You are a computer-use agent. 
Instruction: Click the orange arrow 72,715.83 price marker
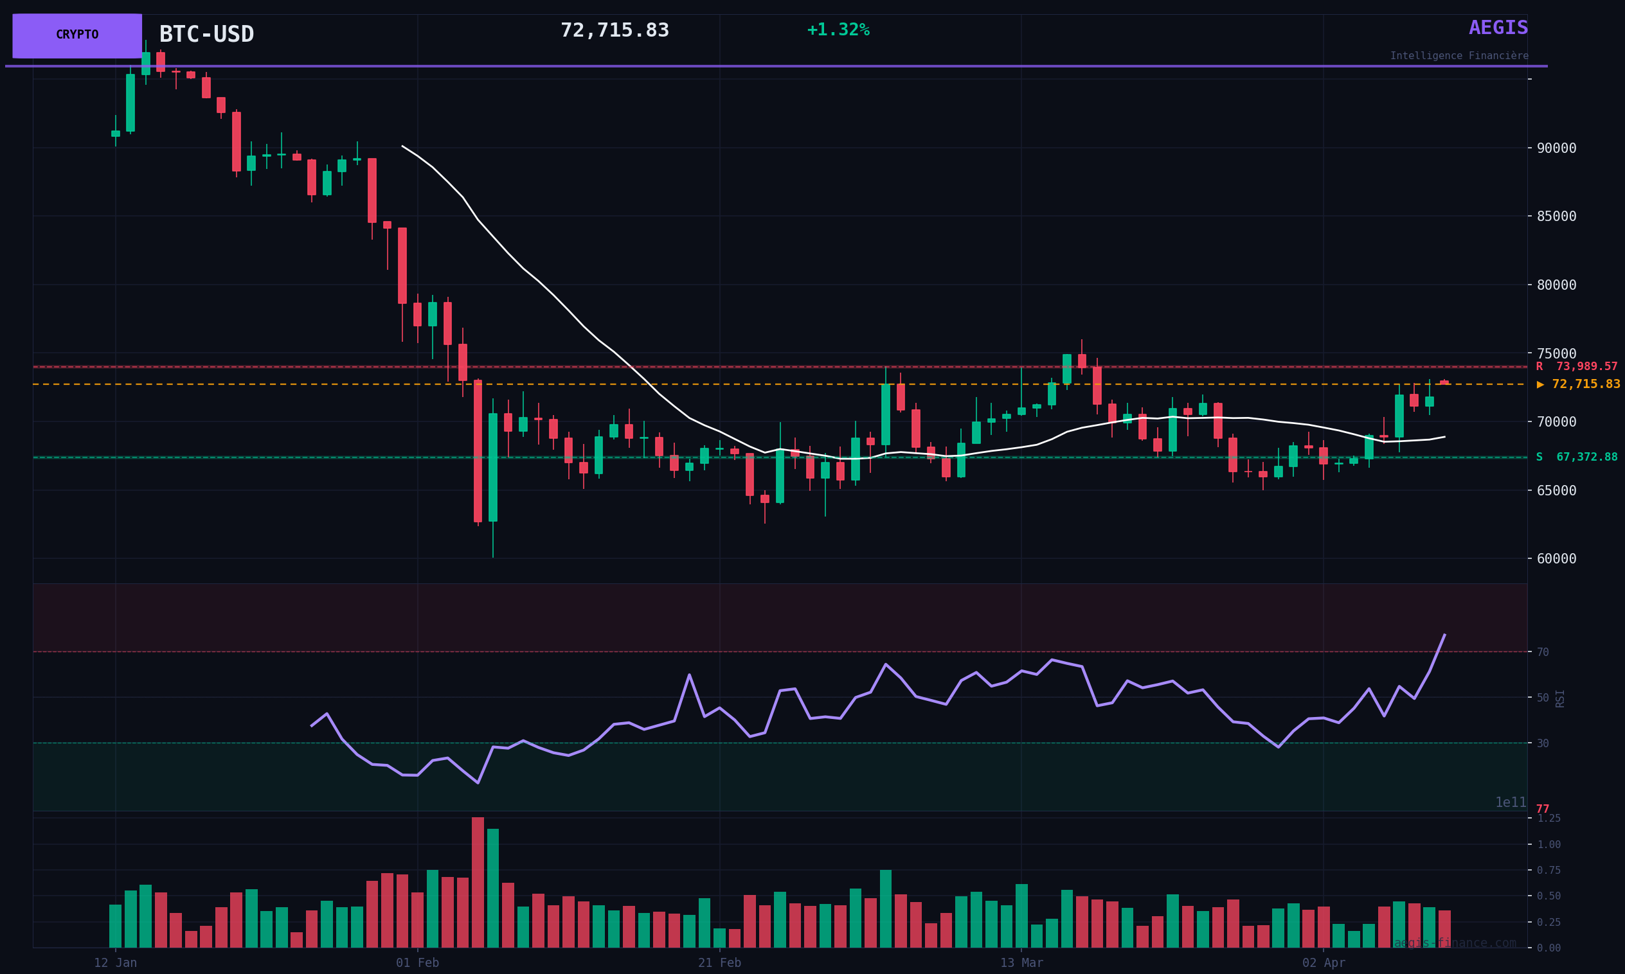point(1577,385)
